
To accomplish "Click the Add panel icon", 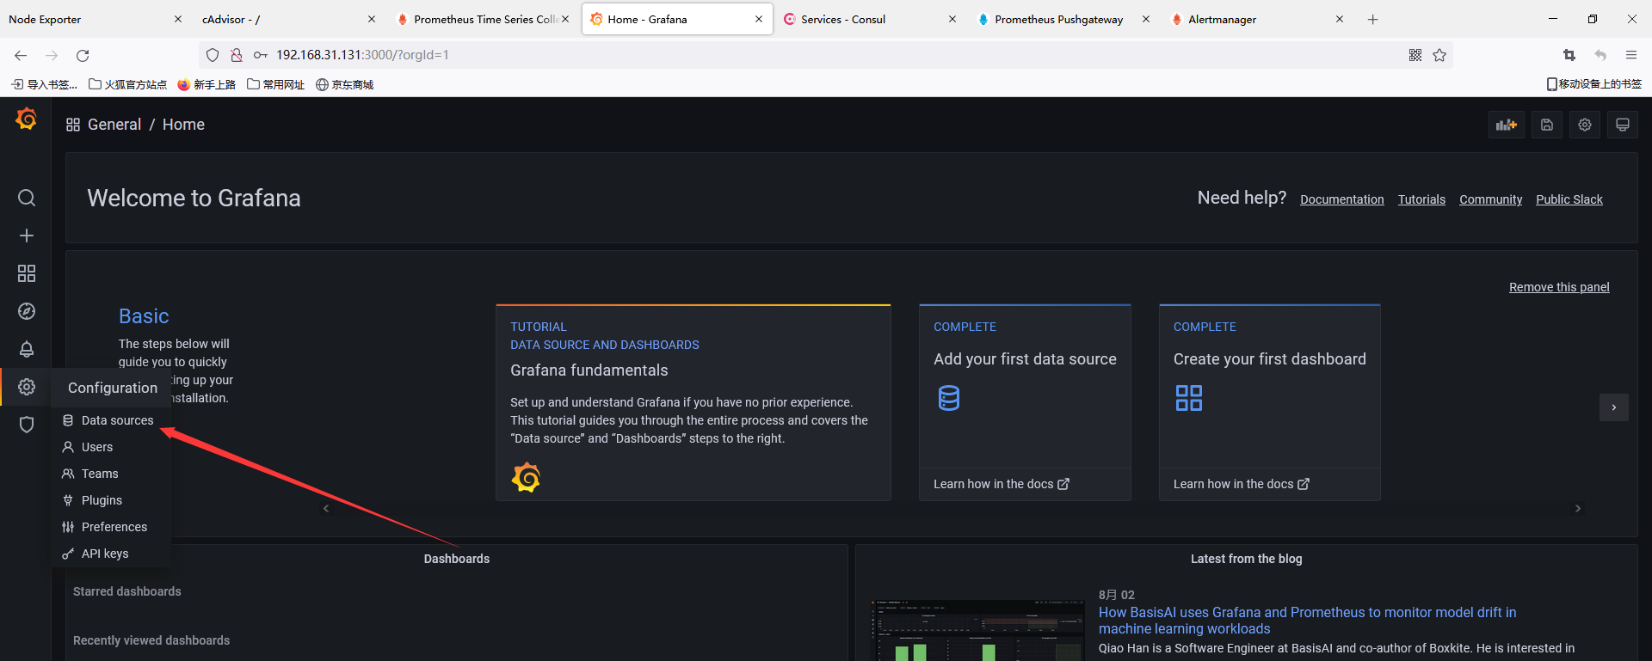I will point(1507,125).
